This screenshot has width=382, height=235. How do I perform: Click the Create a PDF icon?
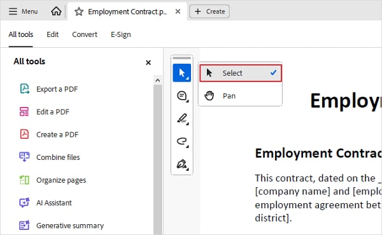pos(24,134)
